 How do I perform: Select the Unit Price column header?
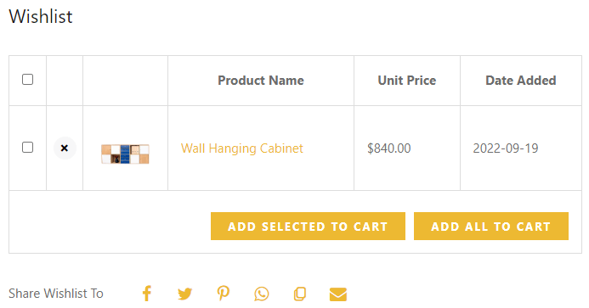(x=407, y=81)
